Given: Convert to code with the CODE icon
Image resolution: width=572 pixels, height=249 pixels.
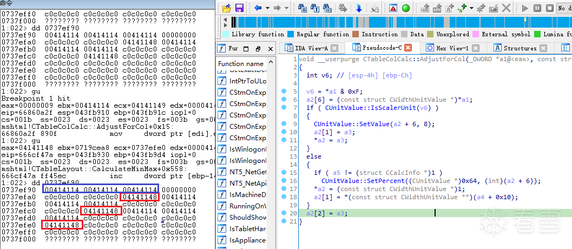Looking at the screenshot, I should coord(425,8).
